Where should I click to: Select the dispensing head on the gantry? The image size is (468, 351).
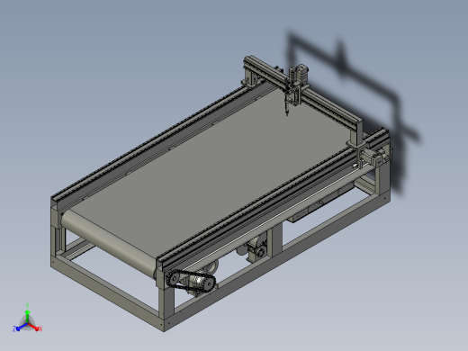[294, 87]
